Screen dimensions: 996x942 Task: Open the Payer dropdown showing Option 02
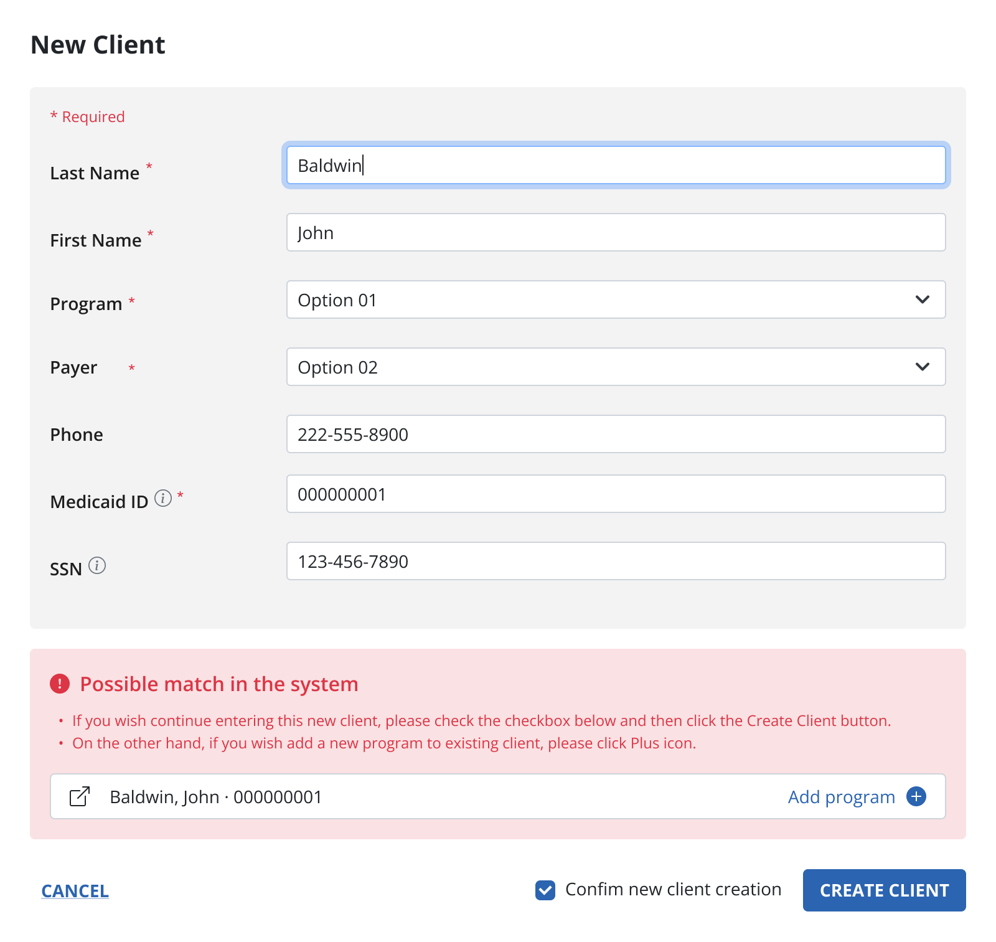click(x=615, y=367)
